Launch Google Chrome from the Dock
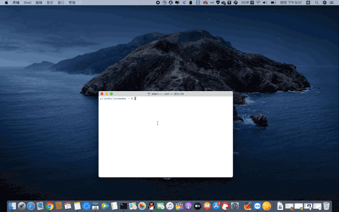This screenshot has height=212, width=339. 49,206
